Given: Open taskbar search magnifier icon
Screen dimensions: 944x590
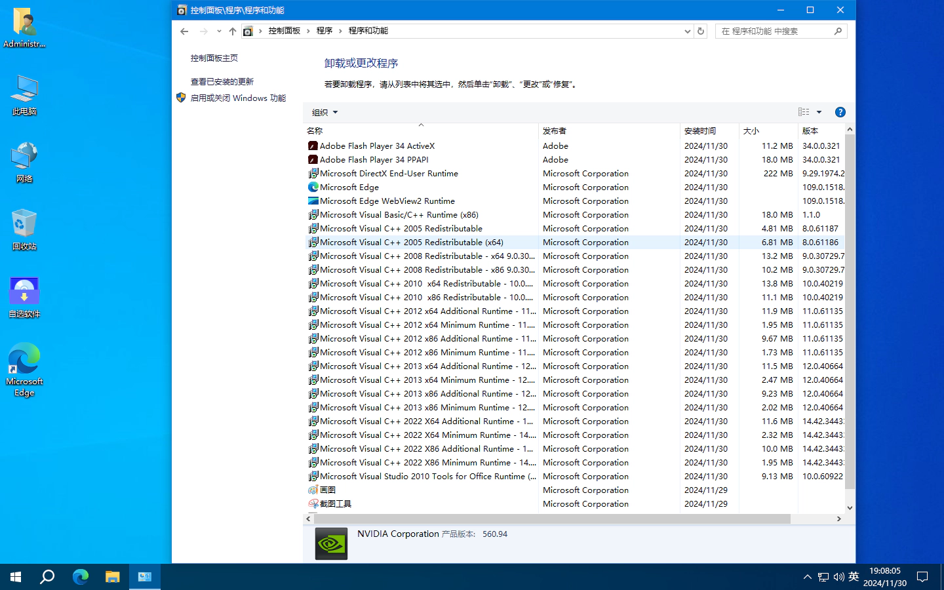Looking at the screenshot, I should (47, 577).
